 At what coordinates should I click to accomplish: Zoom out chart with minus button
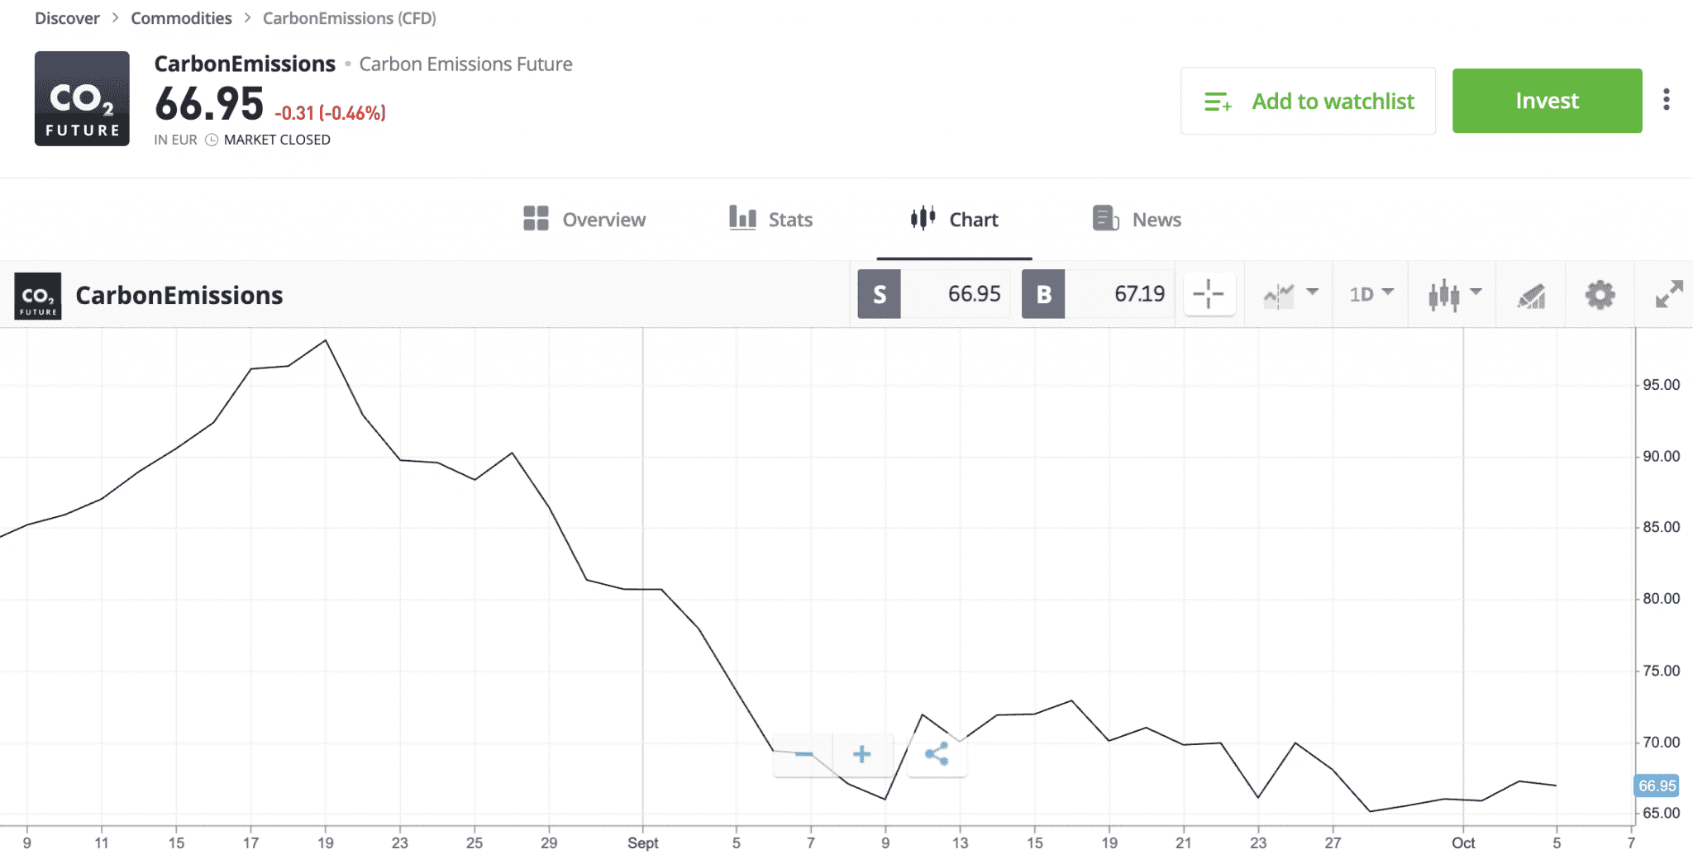pos(804,754)
